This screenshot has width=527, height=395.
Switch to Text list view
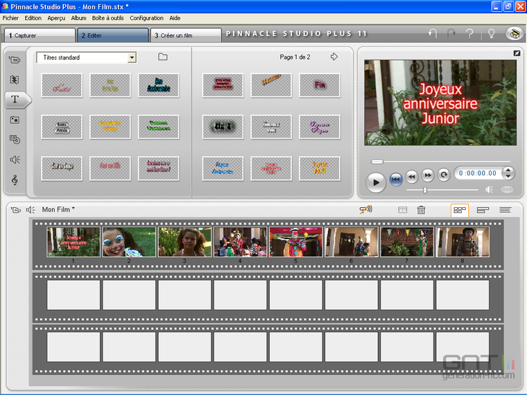click(x=505, y=210)
